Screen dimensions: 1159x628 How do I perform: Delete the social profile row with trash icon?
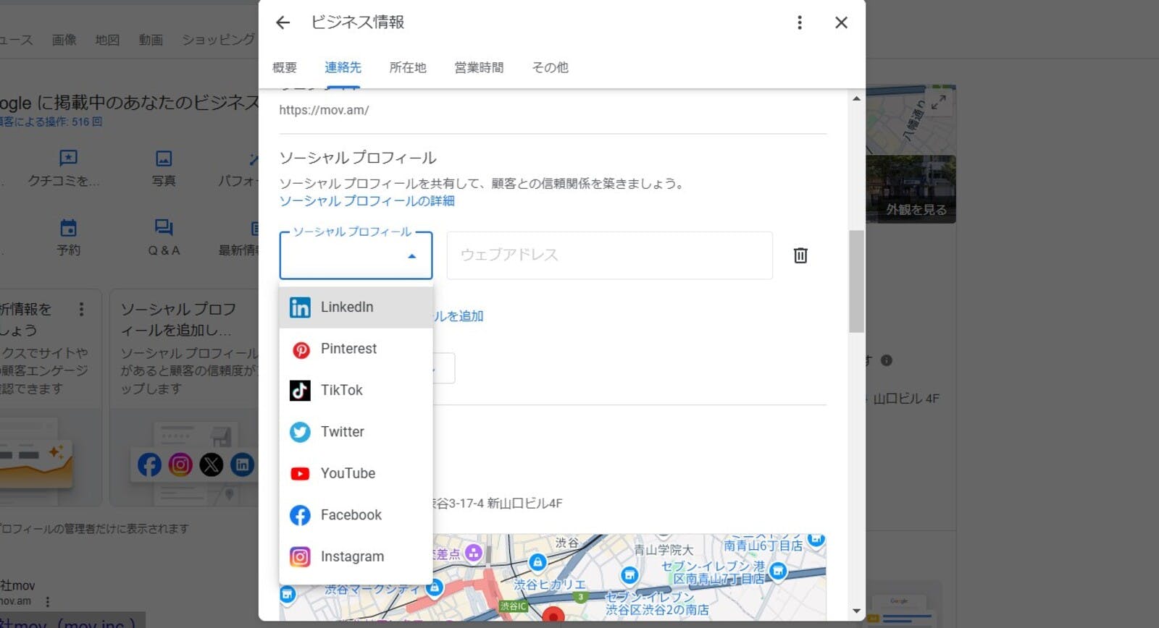pyautogui.click(x=800, y=255)
